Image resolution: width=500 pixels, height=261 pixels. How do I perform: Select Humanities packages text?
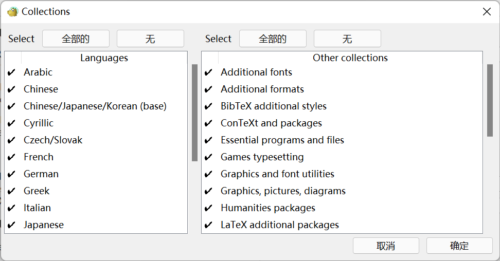click(268, 208)
